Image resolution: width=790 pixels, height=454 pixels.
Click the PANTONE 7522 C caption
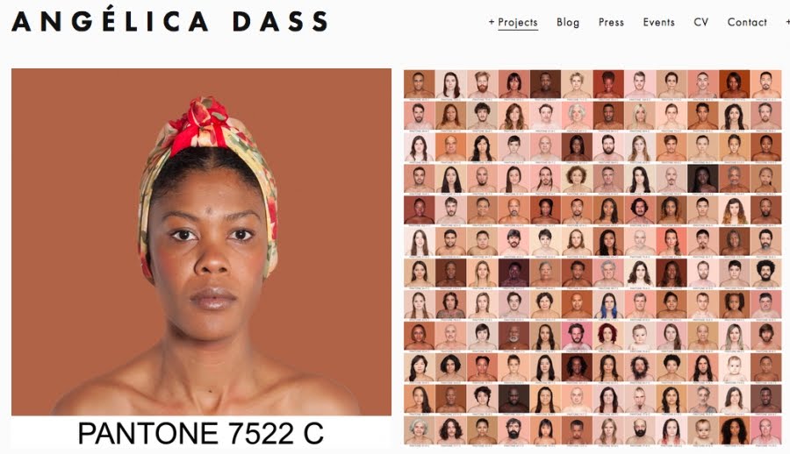point(200,433)
